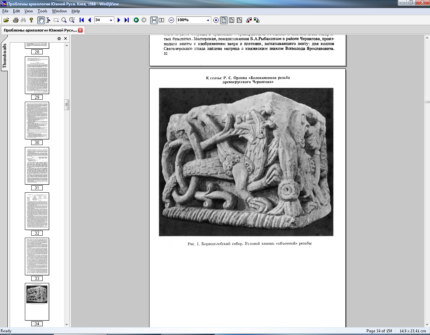
Task: Click 'Page 34 of 150' in status bar
Action: [x=379, y=331]
